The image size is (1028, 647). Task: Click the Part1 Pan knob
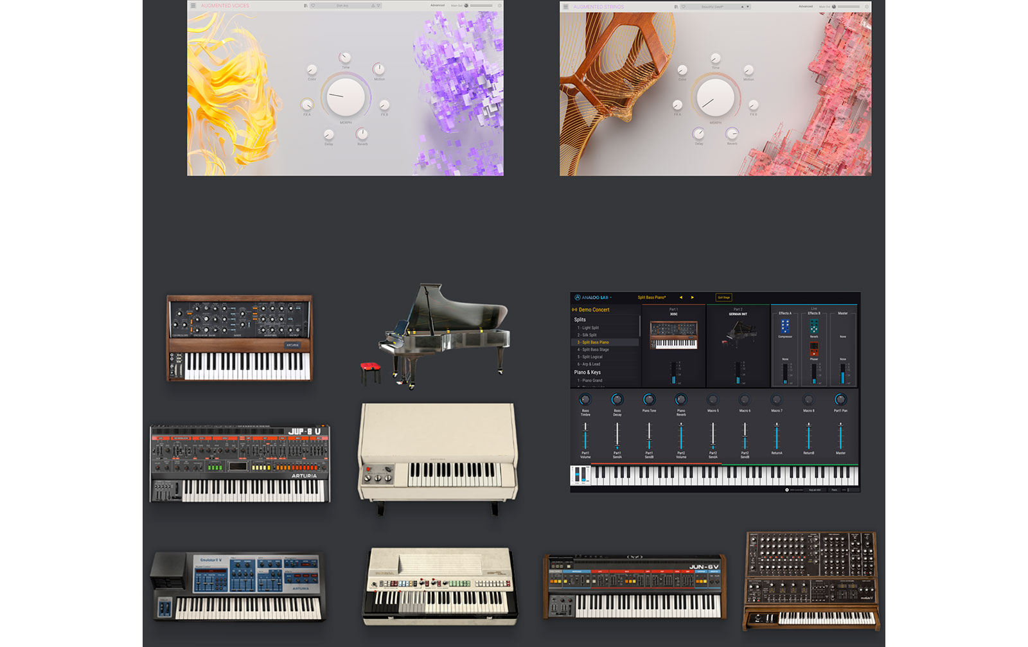pyautogui.click(x=840, y=400)
